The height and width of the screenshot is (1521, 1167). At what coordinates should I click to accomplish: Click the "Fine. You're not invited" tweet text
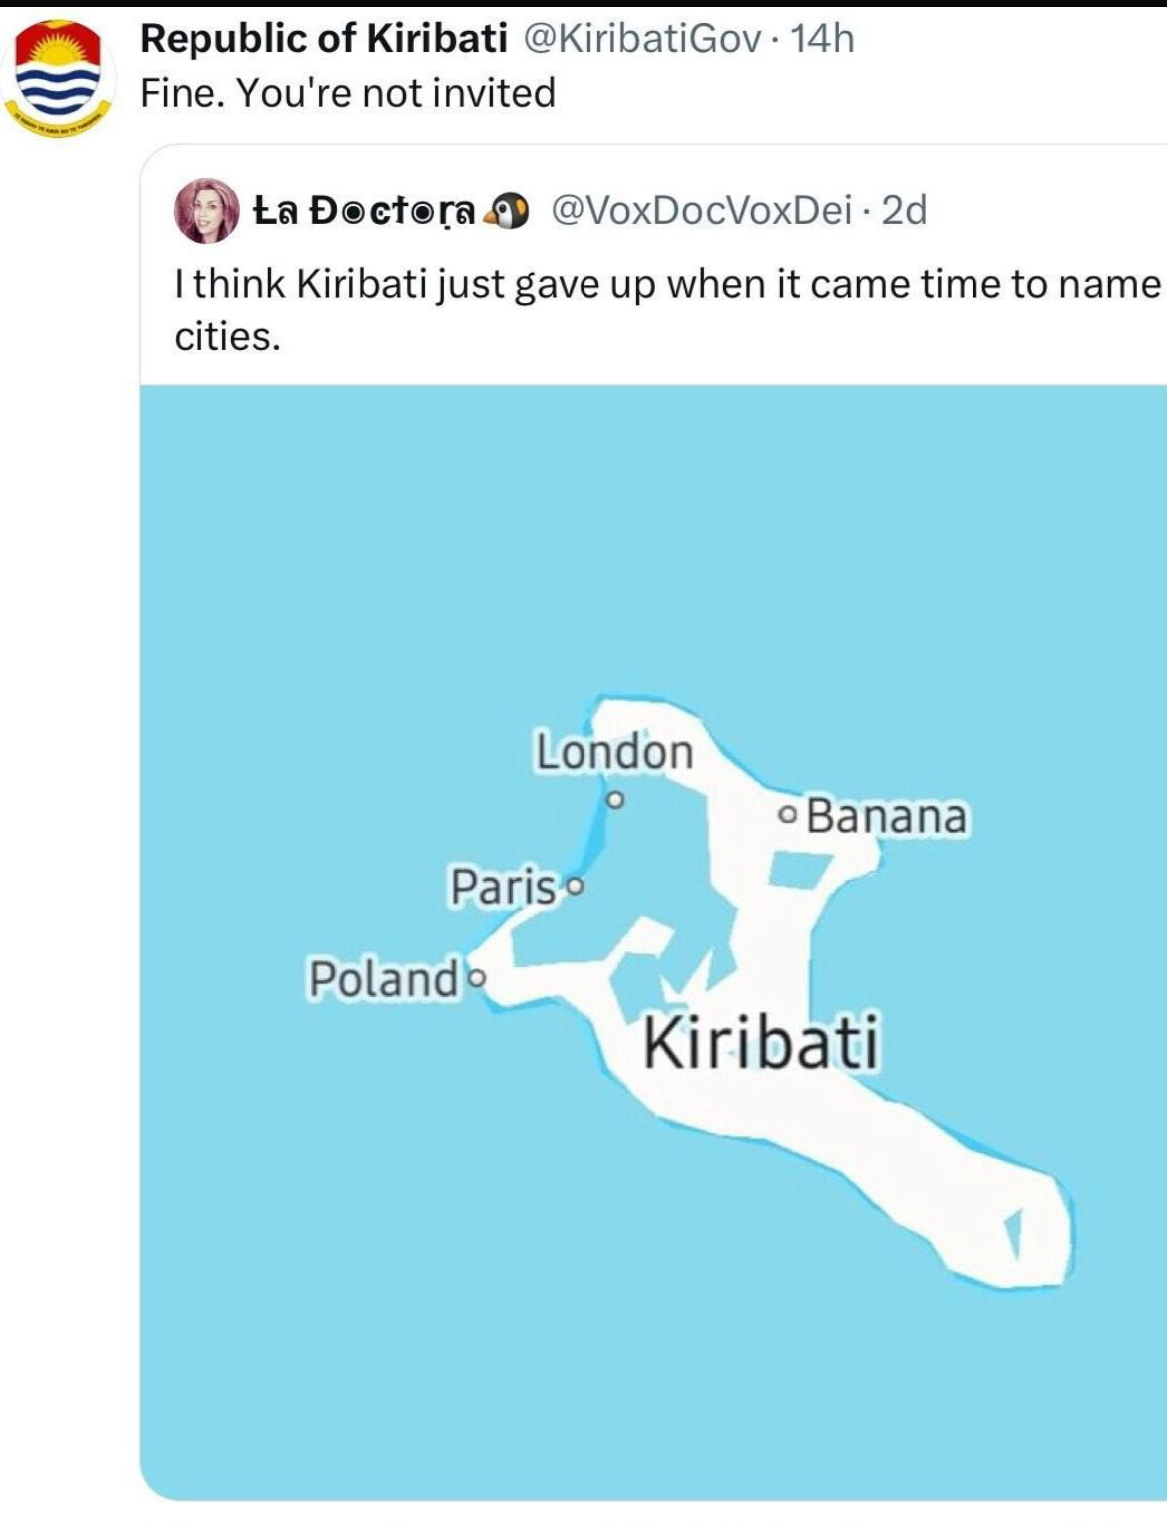click(347, 92)
